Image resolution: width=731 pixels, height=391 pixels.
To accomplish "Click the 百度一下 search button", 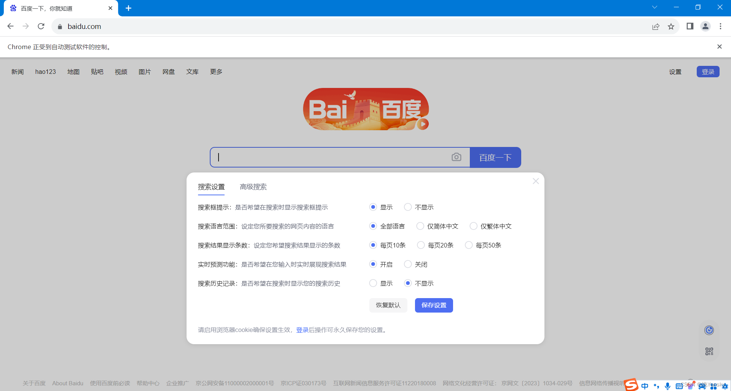I will pos(495,157).
